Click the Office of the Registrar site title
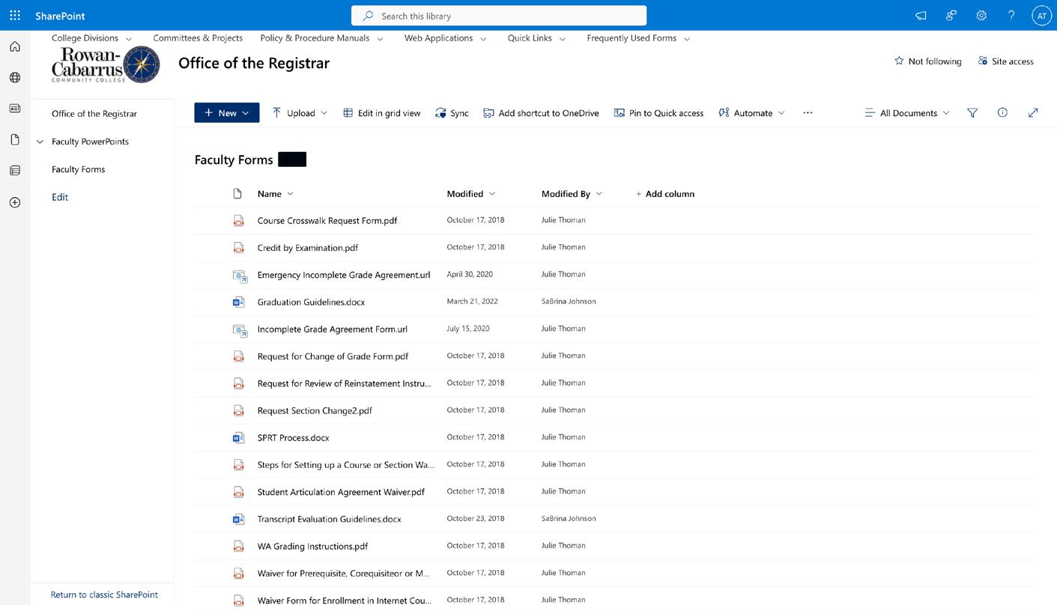Viewport: 1057px width, 614px height. [x=254, y=63]
